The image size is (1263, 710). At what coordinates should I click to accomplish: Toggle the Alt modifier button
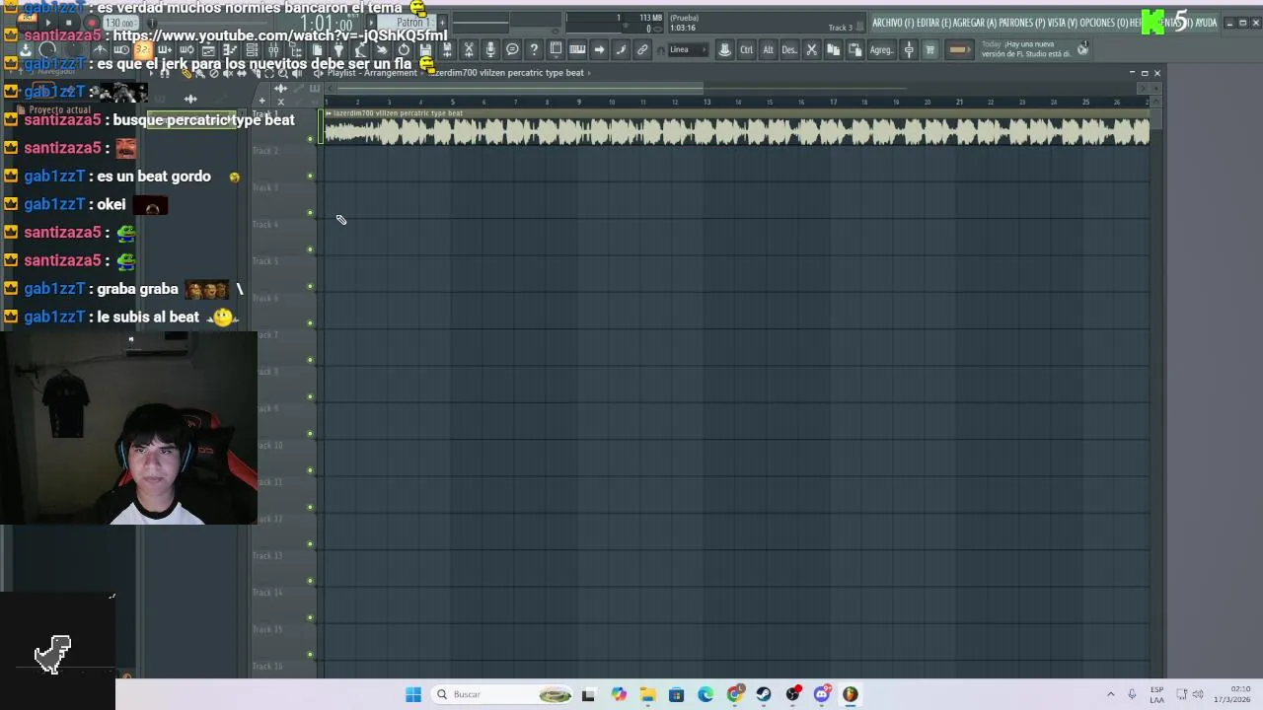768,49
